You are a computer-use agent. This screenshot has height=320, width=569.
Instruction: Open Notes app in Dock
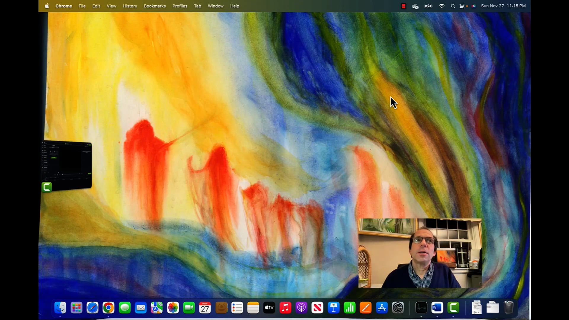253,308
